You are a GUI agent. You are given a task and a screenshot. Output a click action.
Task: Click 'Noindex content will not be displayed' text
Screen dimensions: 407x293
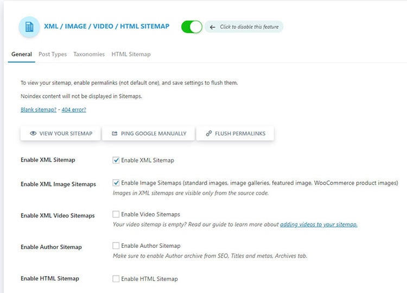[x=81, y=96]
